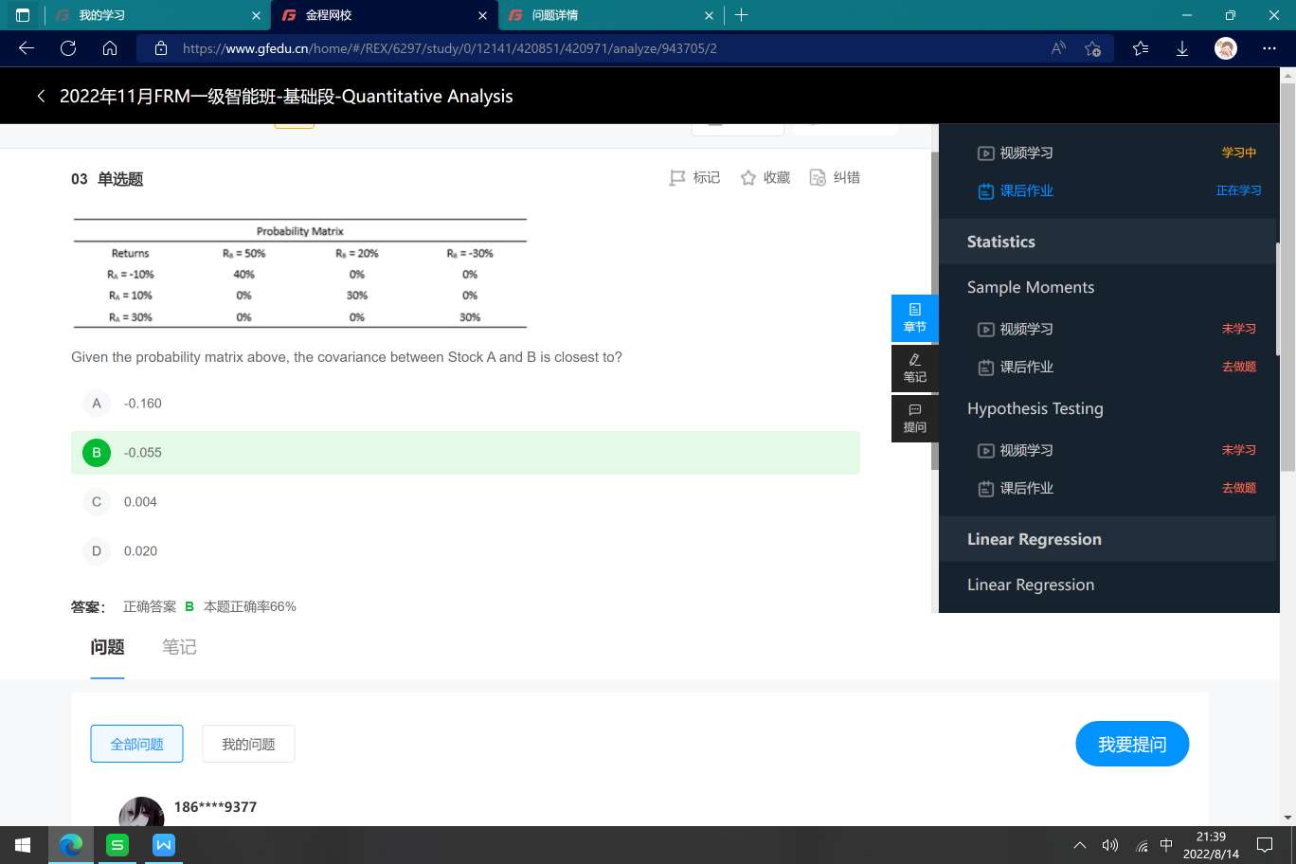Open the 提问 side button

pyautogui.click(x=914, y=418)
